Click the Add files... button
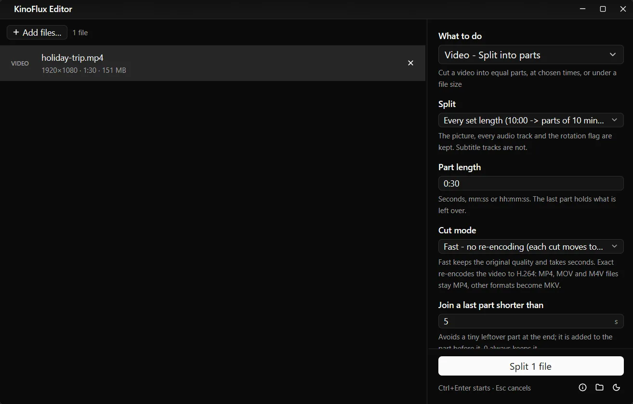 (x=37, y=32)
